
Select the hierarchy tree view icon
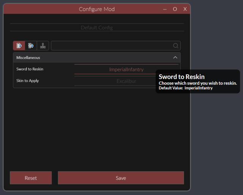pyautogui.click(x=43, y=46)
